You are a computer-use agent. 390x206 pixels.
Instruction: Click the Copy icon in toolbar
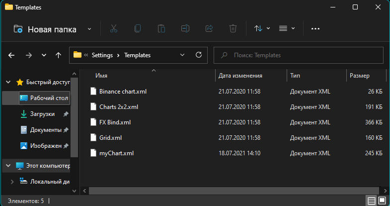tap(138, 29)
